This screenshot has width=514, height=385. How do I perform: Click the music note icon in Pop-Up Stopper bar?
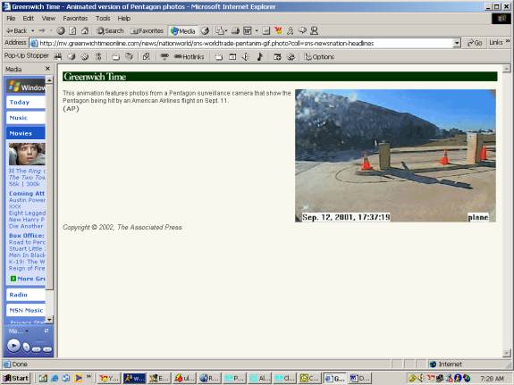(x=259, y=56)
